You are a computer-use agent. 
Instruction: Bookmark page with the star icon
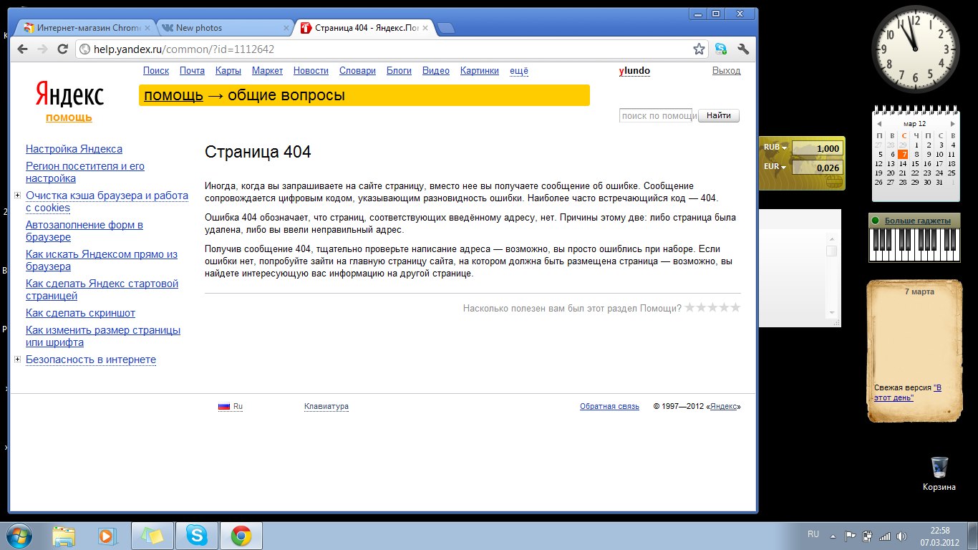coord(699,49)
